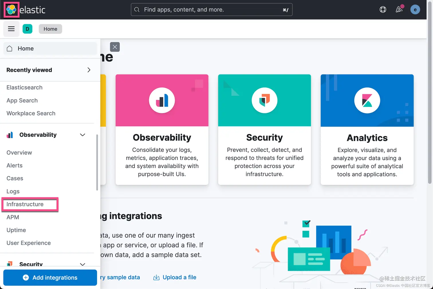The height and width of the screenshot is (289, 433).
Task: Click the Observability icon in sidebar
Action: tap(10, 135)
